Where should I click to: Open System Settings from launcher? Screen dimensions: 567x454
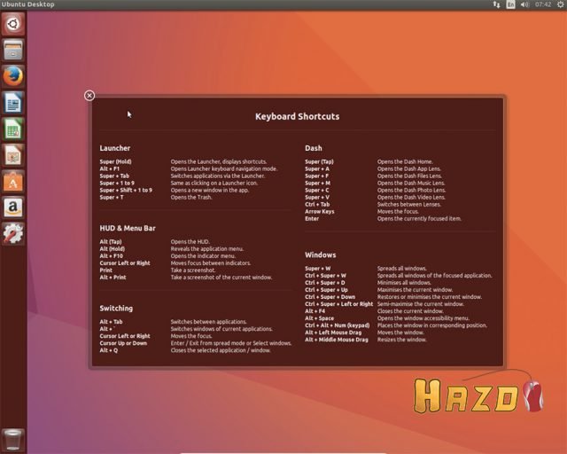click(x=12, y=234)
